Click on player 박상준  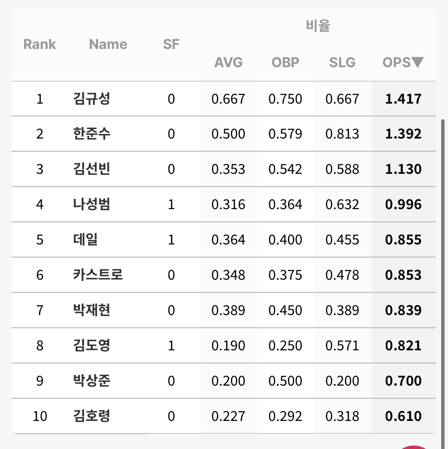click(92, 381)
